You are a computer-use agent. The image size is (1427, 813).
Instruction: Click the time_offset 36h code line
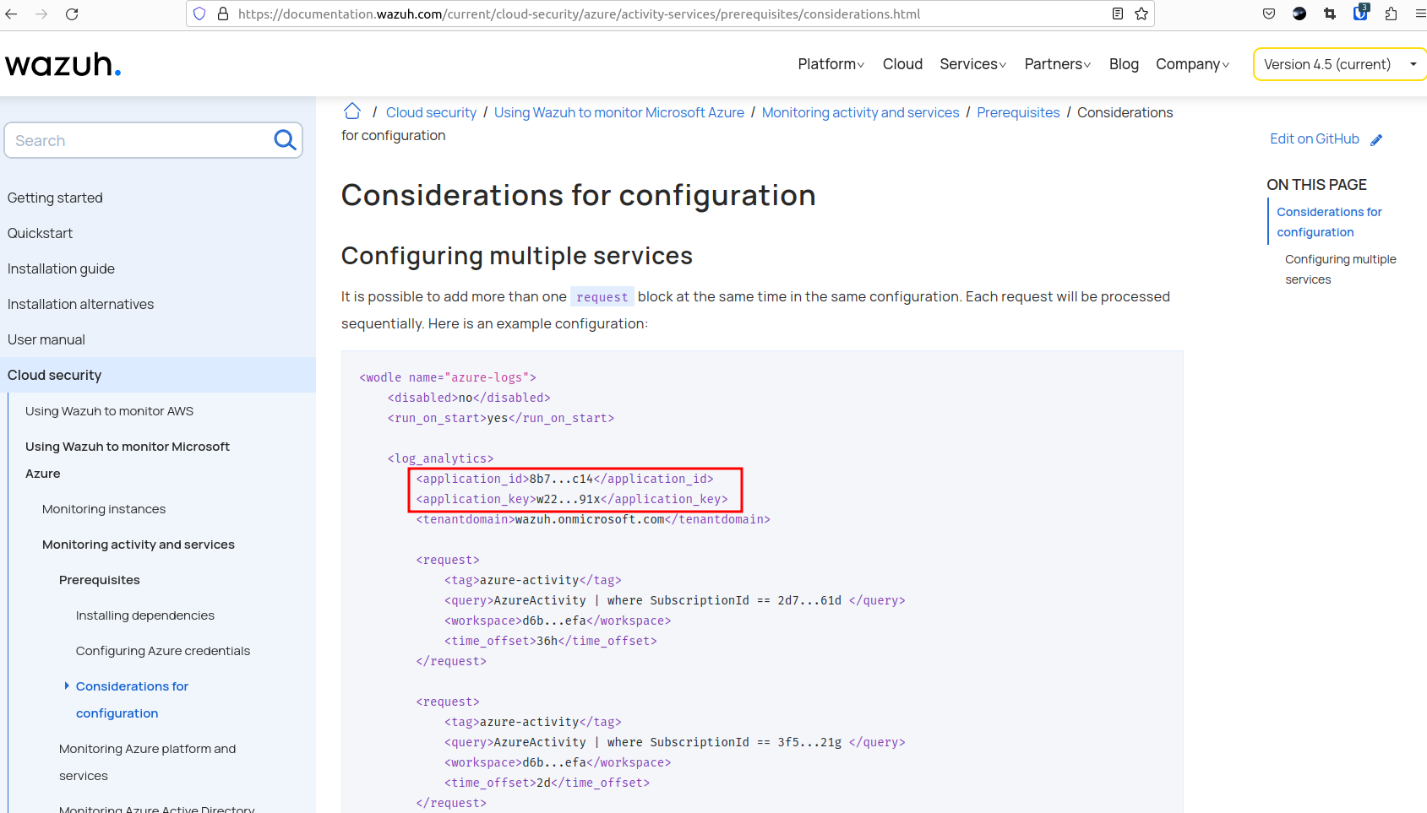[x=551, y=641]
